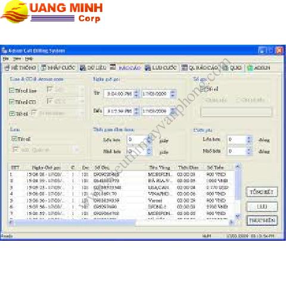Switch to the LƯU CƯỚC tab
The image size is (286, 286).
161,68
